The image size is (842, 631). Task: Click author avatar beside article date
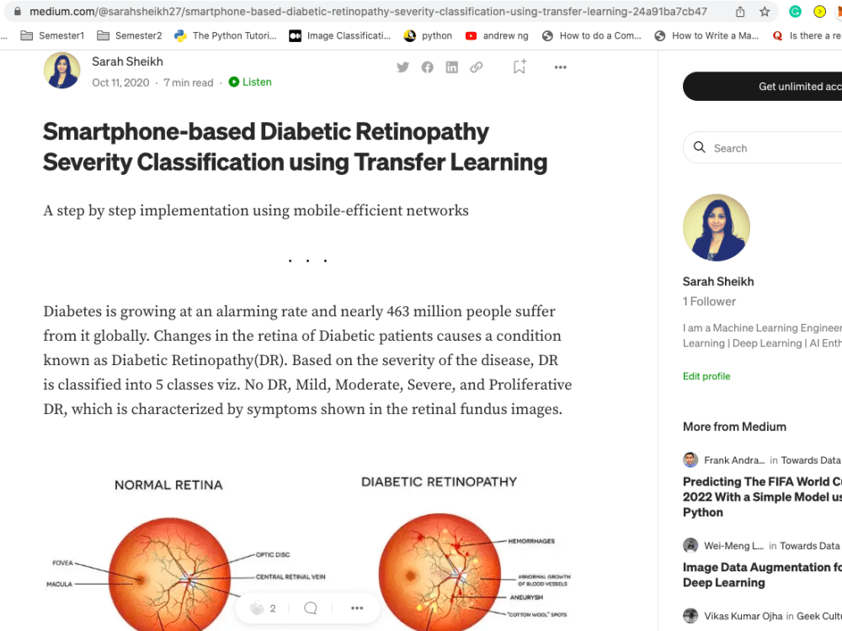pos(61,71)
